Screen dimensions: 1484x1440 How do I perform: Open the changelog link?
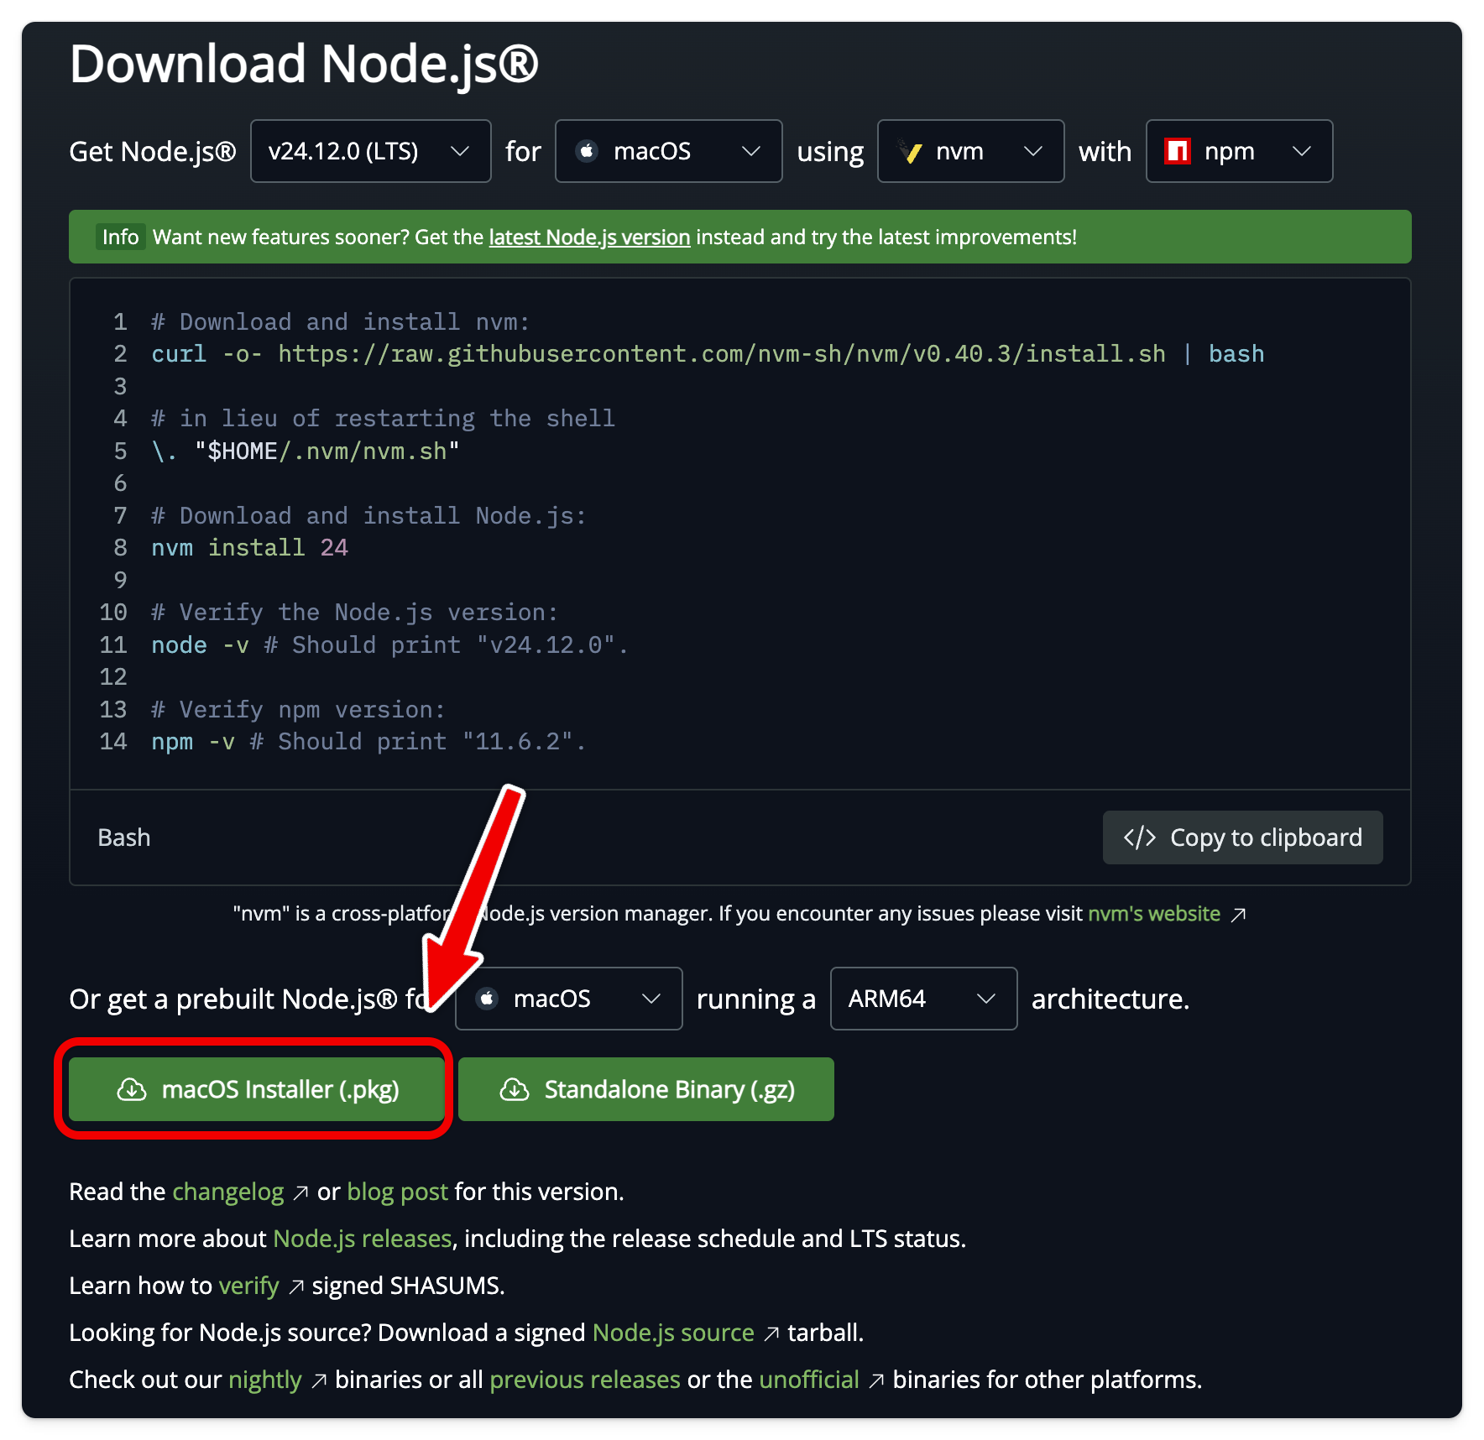click(228, 1192)
